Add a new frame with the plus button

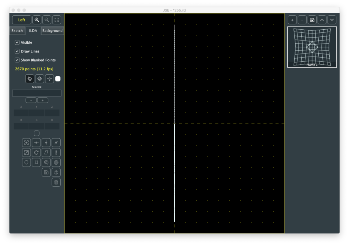(292, 20)
